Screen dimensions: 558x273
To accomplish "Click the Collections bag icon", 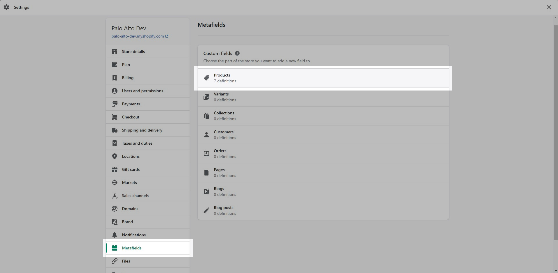I will 206,116.
